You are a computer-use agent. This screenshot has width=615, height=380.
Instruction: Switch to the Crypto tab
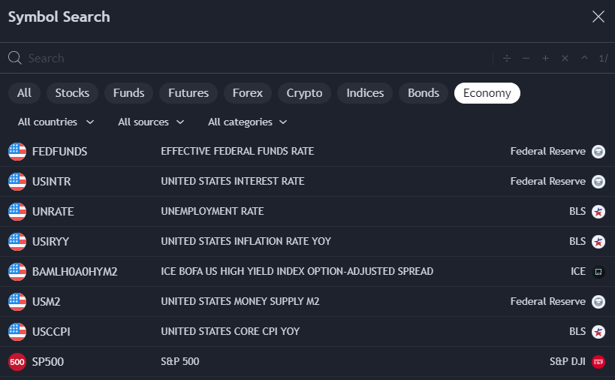304,93
